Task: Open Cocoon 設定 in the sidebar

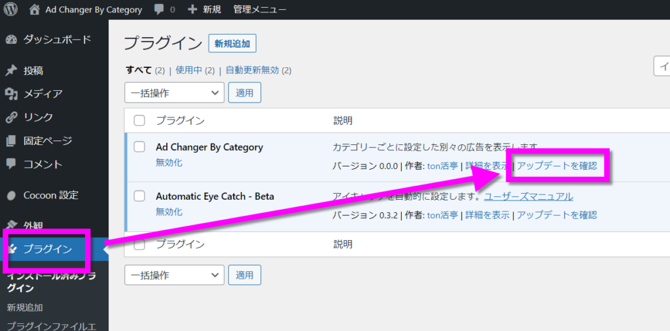Action: click(50, 195)
